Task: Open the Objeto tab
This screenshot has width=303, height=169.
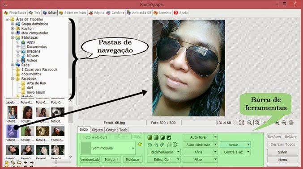Action: [97, 130]
